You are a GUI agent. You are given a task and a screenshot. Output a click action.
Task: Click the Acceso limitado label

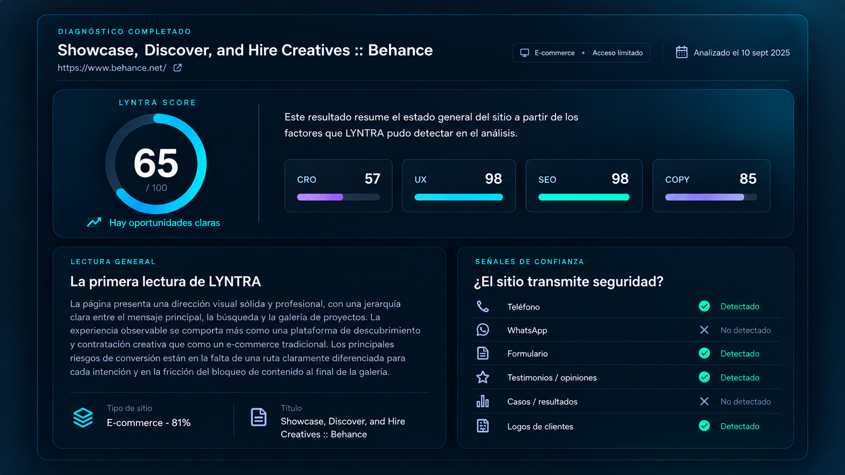(x=618, y=52)
